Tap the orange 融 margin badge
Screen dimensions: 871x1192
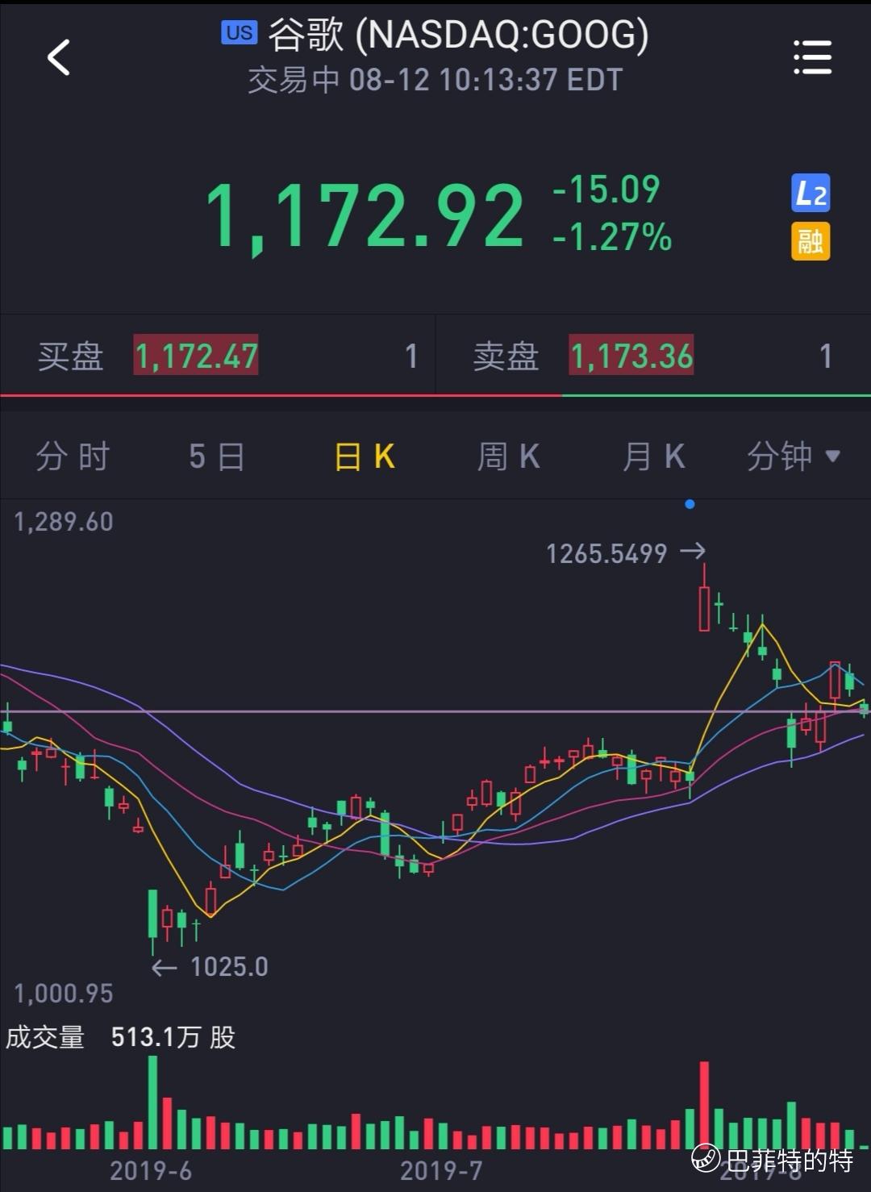pos(811,241)
